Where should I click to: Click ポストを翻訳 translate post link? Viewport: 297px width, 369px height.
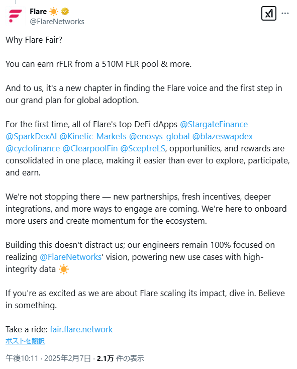[x=25, y=341]
